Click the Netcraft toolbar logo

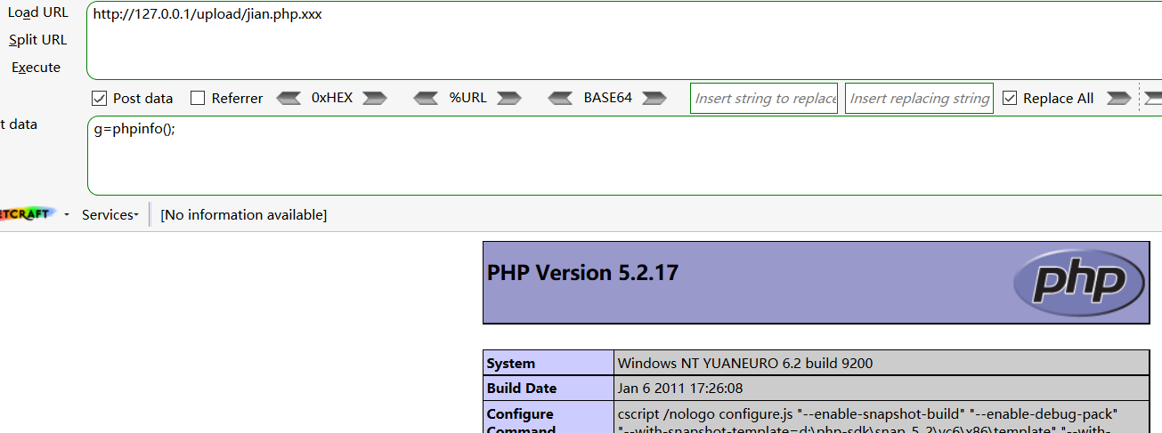[x=28, y=214]
